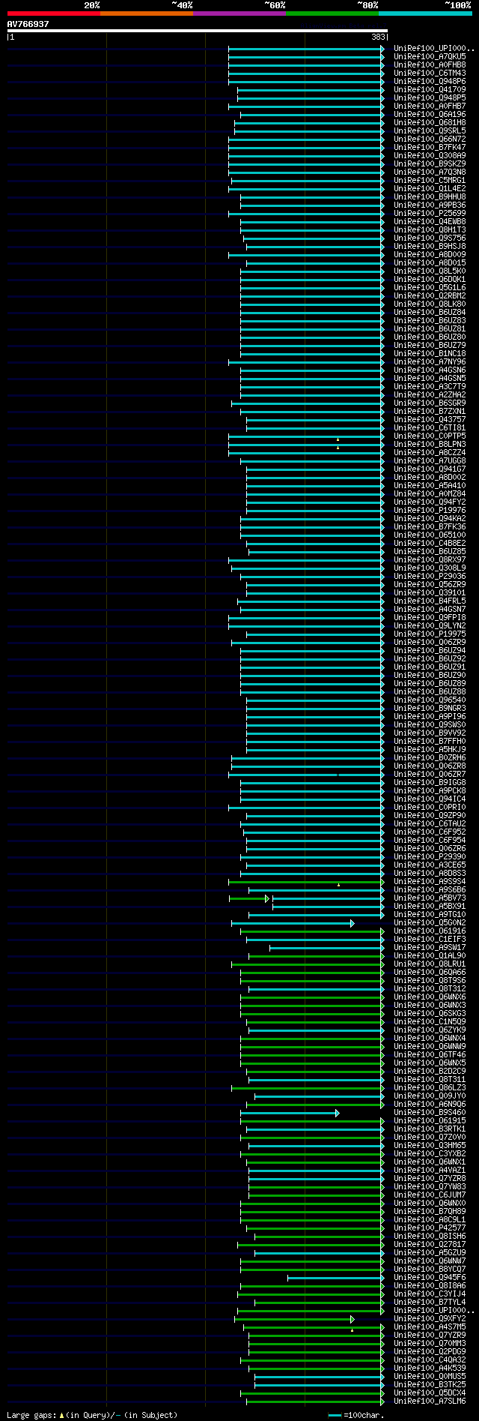Open hit UniRef100_Q9XFY2
The height and width of the screenshot is (1421, 479).
pyautogui.click(x=430, y=1319)
